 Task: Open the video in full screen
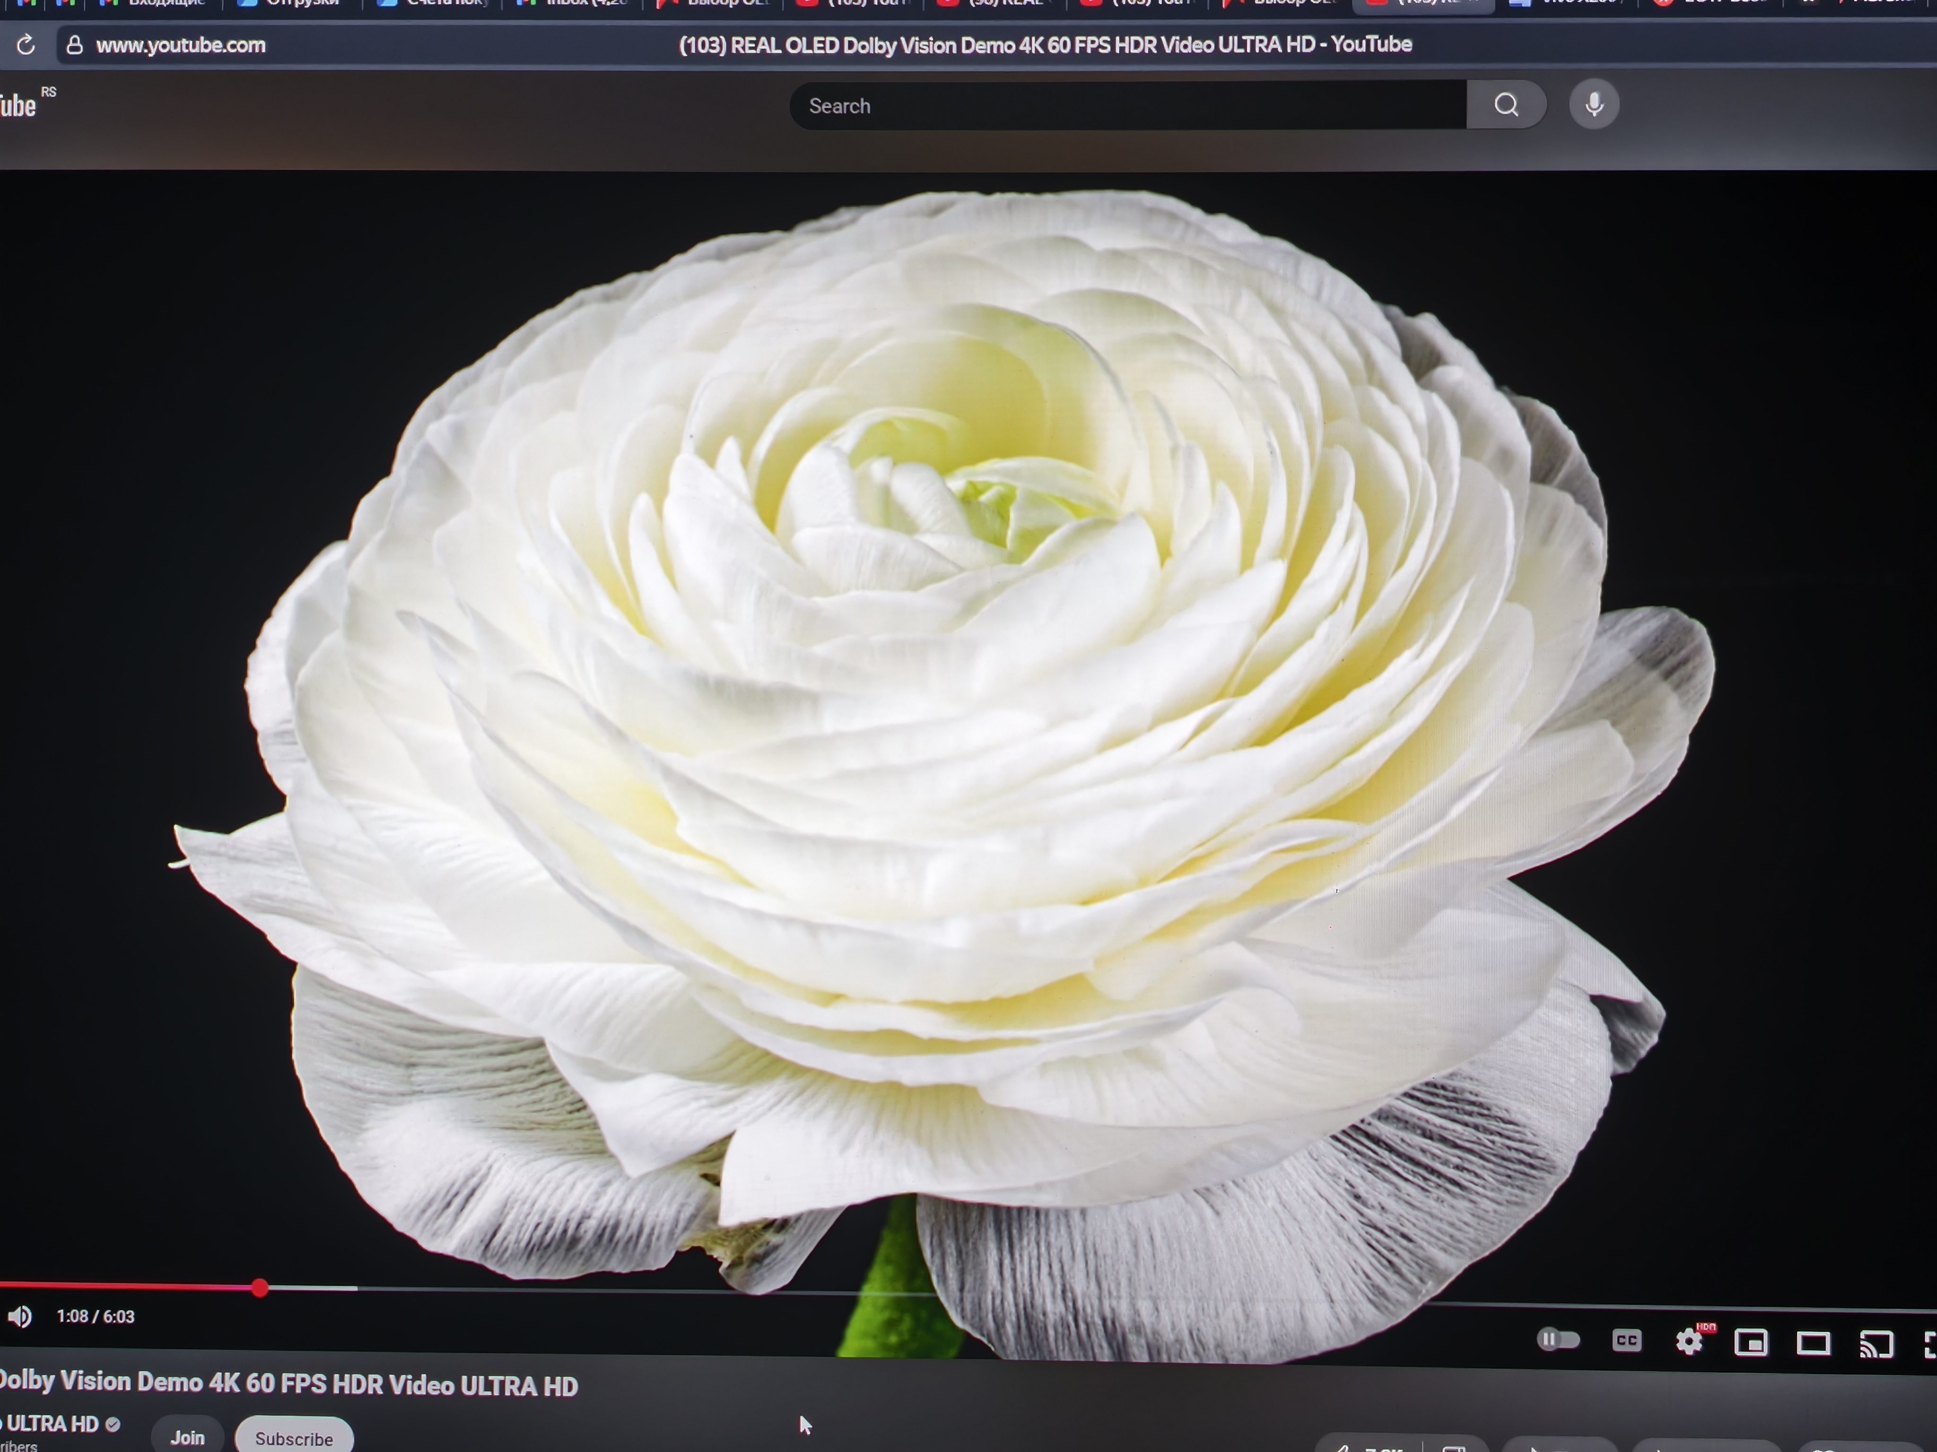1929,1345
